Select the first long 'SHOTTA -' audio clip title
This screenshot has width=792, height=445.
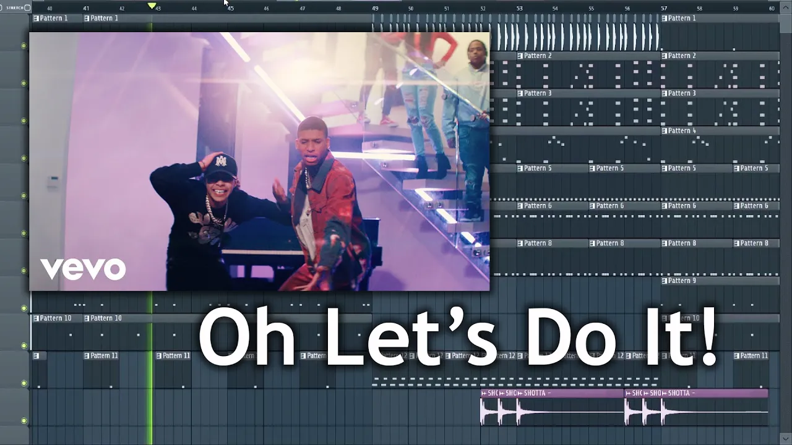click(x=537, y=393)
